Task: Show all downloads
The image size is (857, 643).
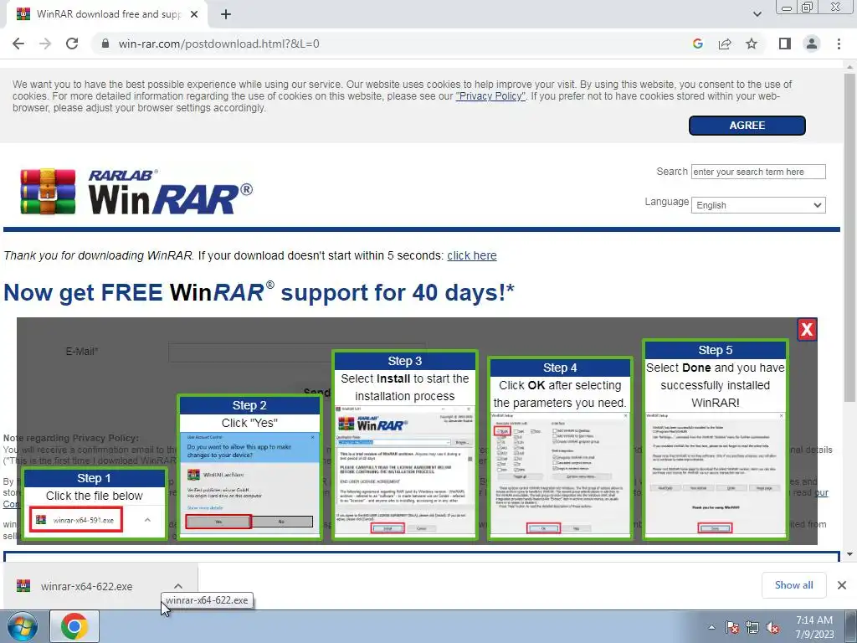Action: tap(793, 585)
